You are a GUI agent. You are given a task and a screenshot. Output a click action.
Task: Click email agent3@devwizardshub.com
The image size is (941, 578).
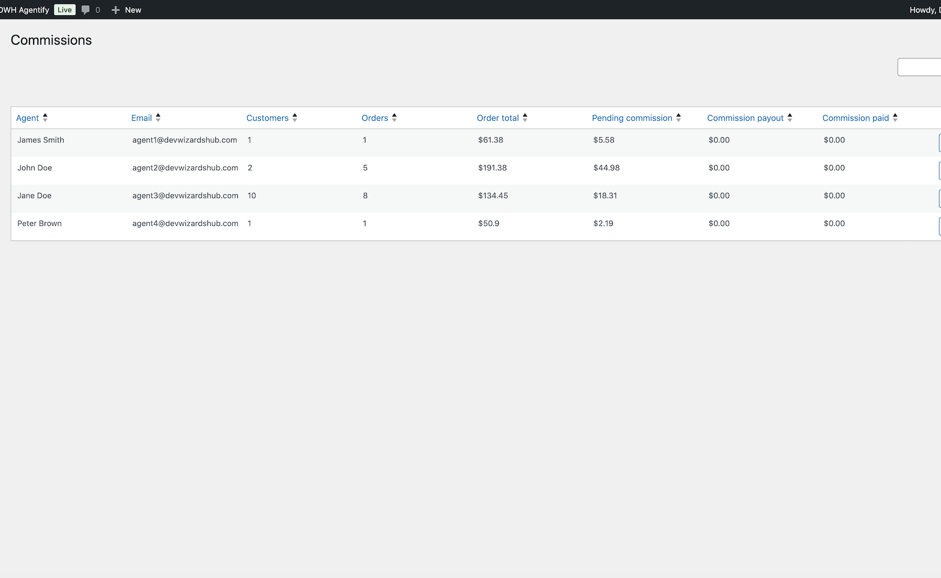[185, 196]
